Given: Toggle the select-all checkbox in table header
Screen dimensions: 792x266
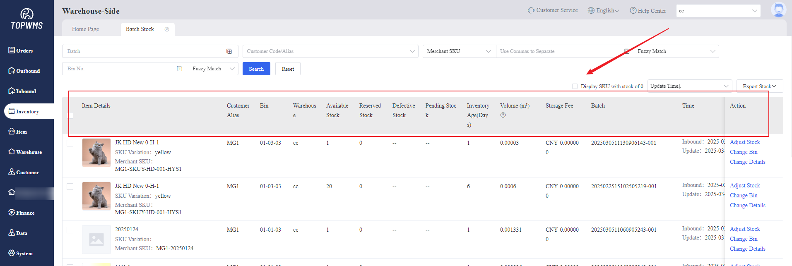Looking at the screenshot, I should click(x=70, y=115).
